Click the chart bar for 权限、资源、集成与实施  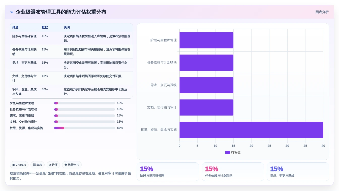251,130
